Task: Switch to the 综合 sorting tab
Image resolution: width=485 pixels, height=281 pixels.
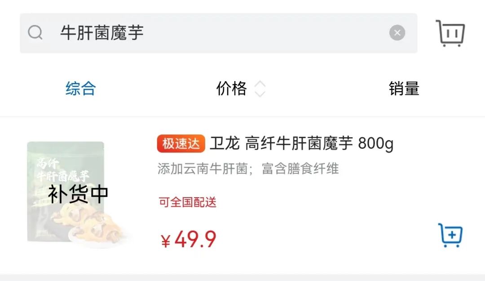Action: 81,89
